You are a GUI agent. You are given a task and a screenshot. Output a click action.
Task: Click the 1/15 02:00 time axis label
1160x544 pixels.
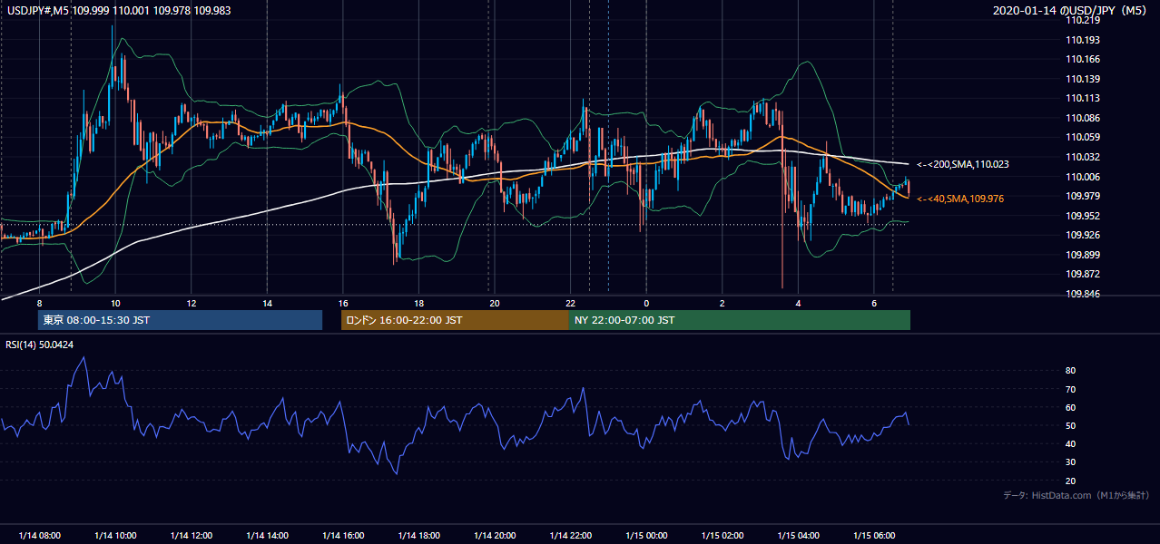pos(723,535)
